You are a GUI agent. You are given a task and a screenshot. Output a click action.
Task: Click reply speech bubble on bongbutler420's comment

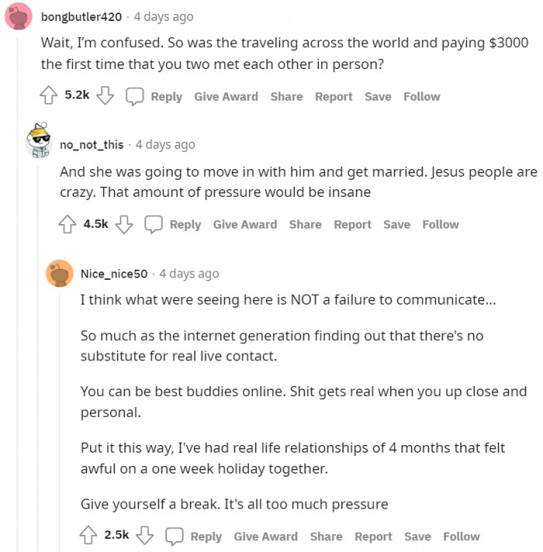coord(135,96)
